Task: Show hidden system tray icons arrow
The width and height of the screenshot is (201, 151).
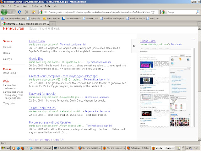Action: tap(187, 148)
